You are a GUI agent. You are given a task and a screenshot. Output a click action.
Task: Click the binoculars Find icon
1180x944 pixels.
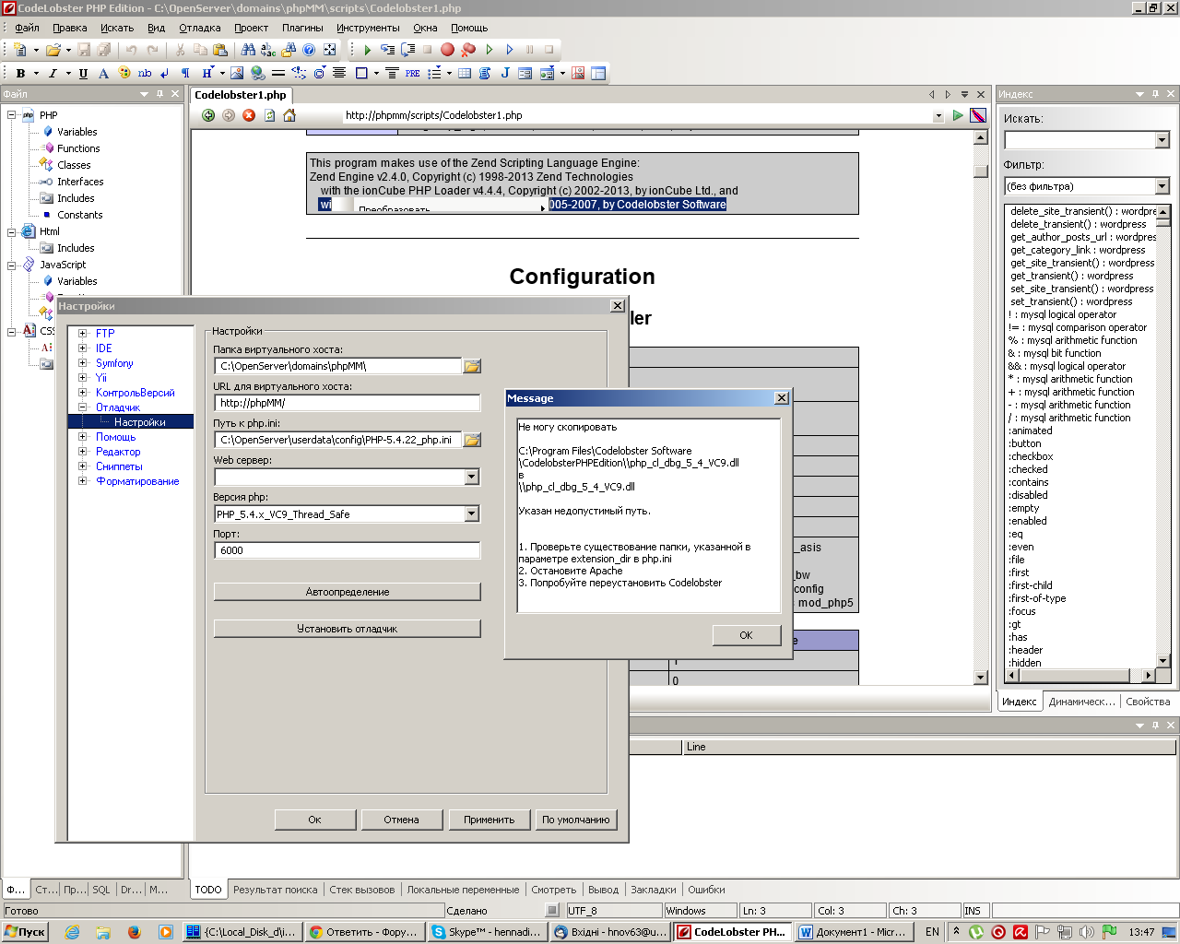pyautogui.click(x=248, y=50)
